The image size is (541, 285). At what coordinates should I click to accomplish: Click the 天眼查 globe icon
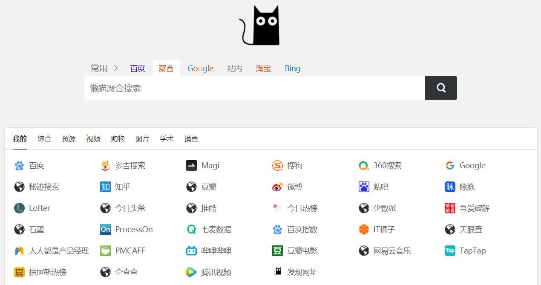450,229
